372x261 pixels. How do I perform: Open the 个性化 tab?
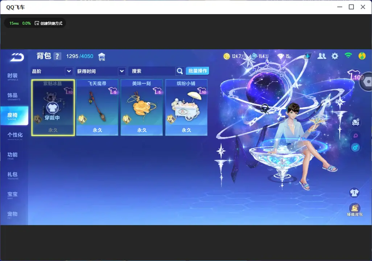click(15, 136)
